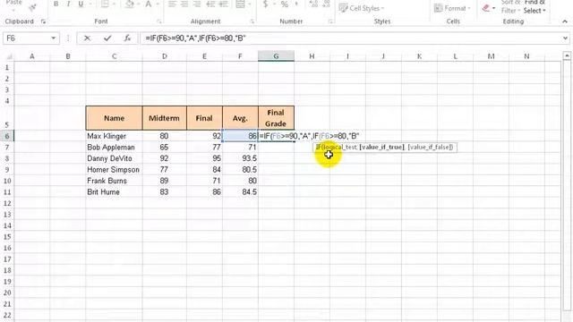The height and width of the screenshot is (322, 573).
Task: Open Format dropdown in Cells group
Action: (451, 8)
